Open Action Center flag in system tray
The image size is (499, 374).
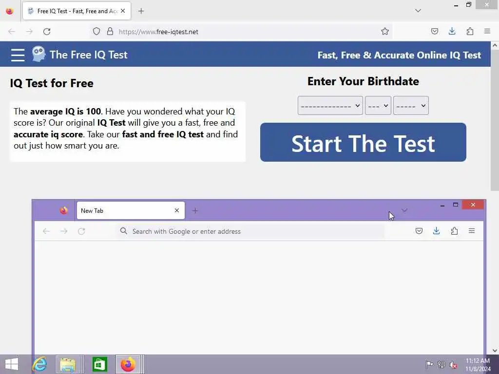(x=429, y=365)
